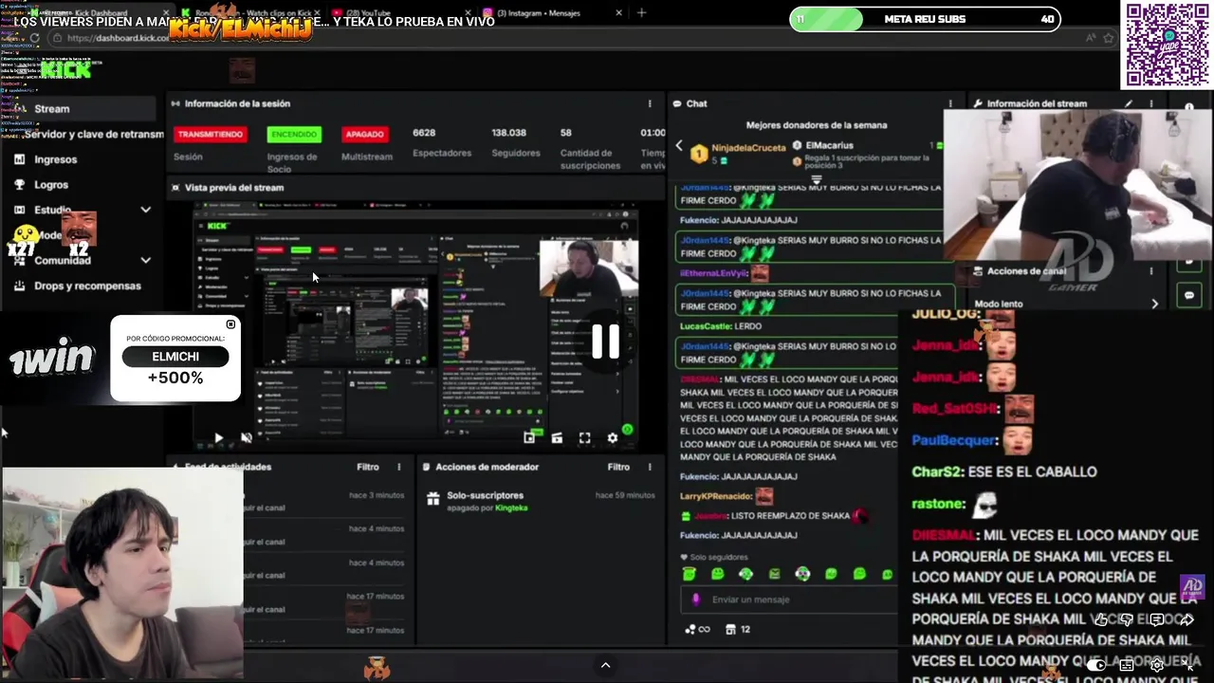The height and width of the screenshot is (683, 1214).
Task: Open Kingteka link in moderator actions
Action: (x=511, y=508)
